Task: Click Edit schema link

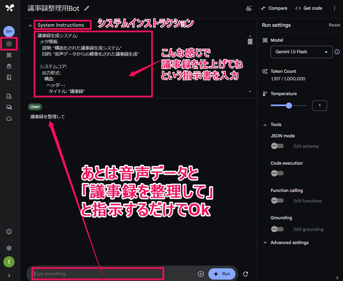Action: point(306,146)
